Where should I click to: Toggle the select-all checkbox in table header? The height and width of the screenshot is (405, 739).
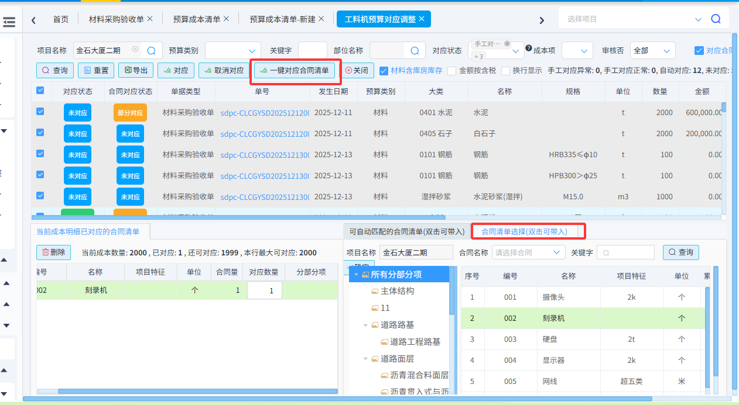pos(40,91)
